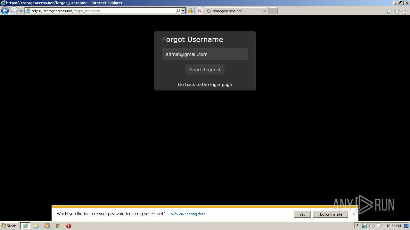Open a new blank tab
Viewport: 410px width, 230px height.
coord(273,11)
